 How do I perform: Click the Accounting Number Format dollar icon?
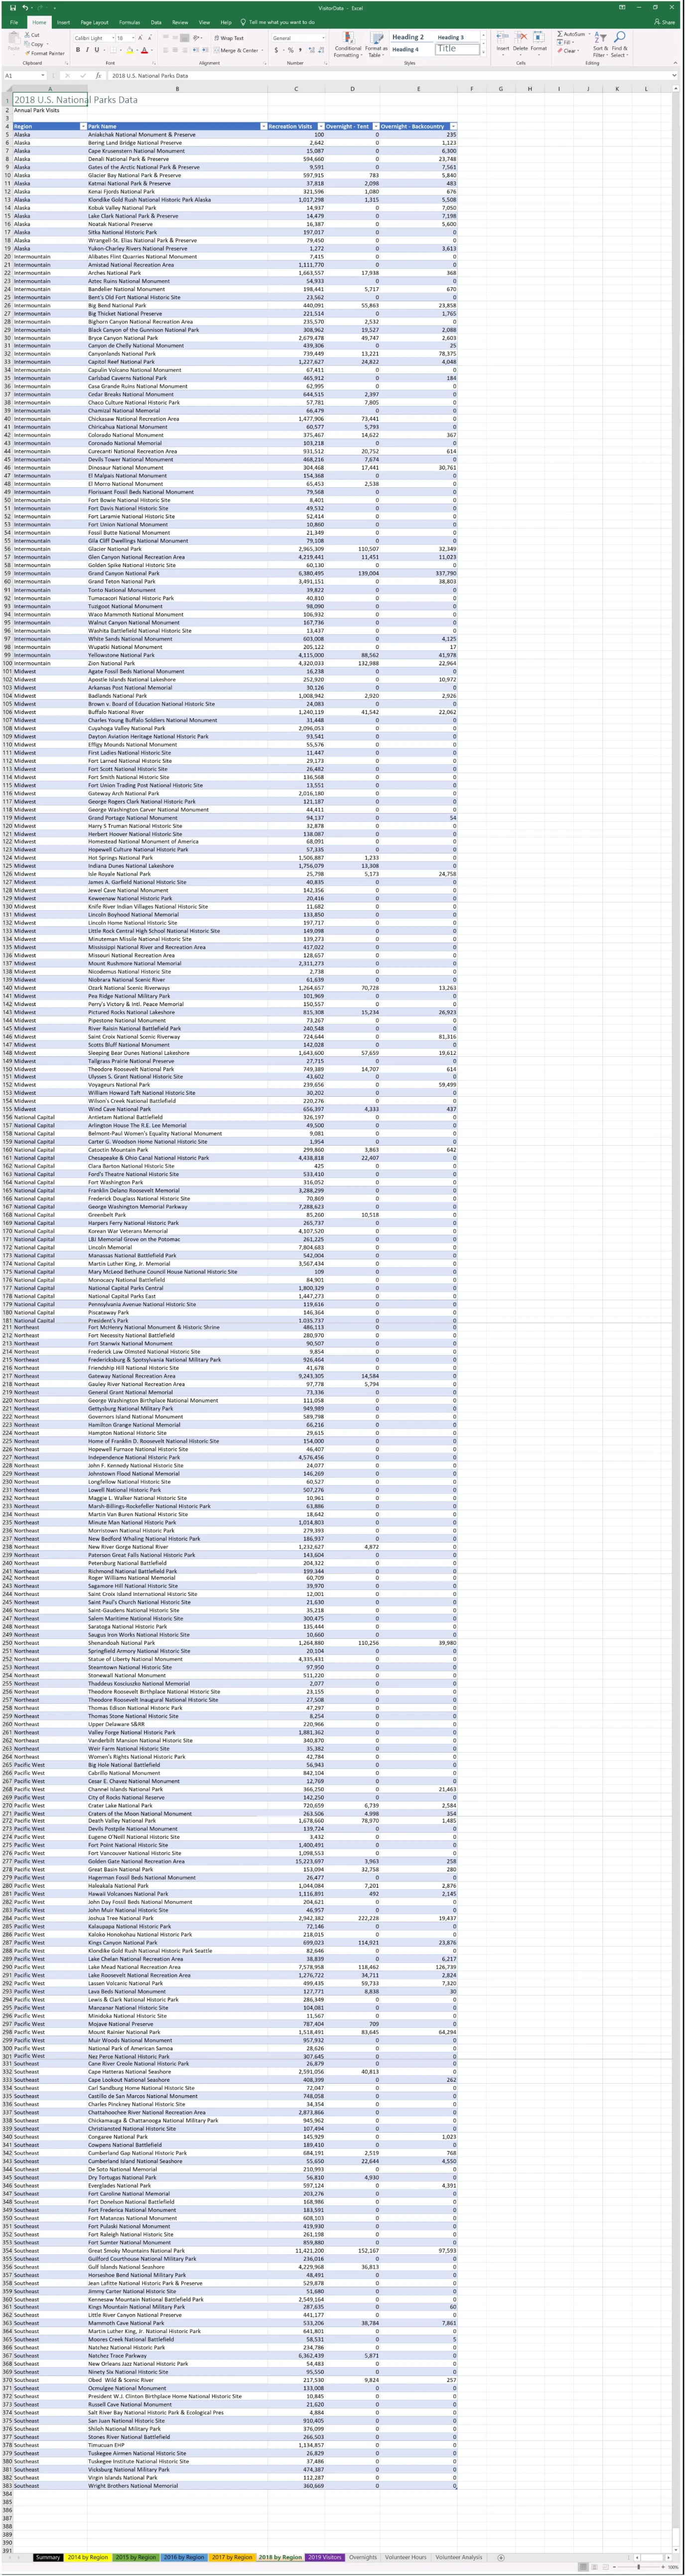click(276, 50)
